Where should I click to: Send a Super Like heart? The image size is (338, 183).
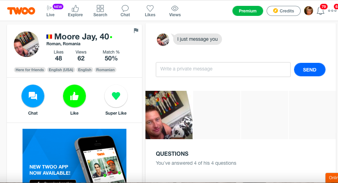[x=116, y=96]
